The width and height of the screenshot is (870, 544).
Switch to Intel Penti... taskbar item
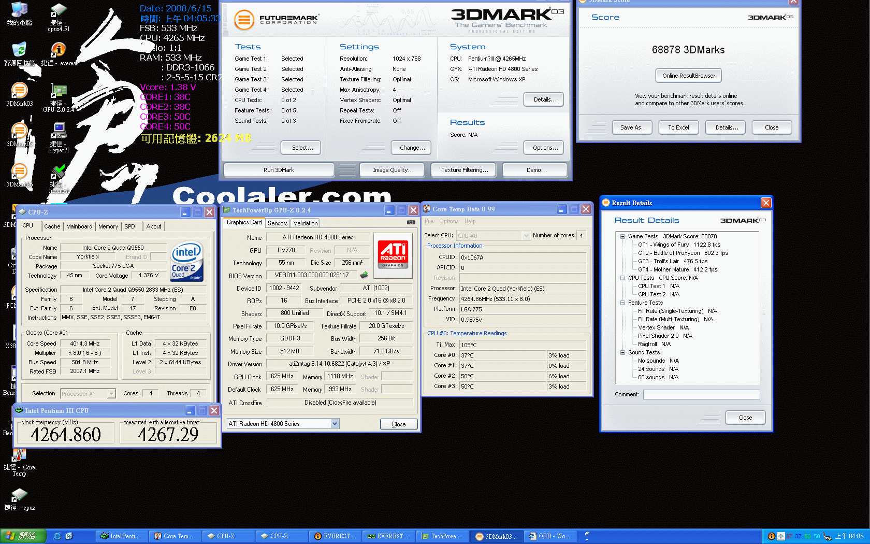click(121, 536)
